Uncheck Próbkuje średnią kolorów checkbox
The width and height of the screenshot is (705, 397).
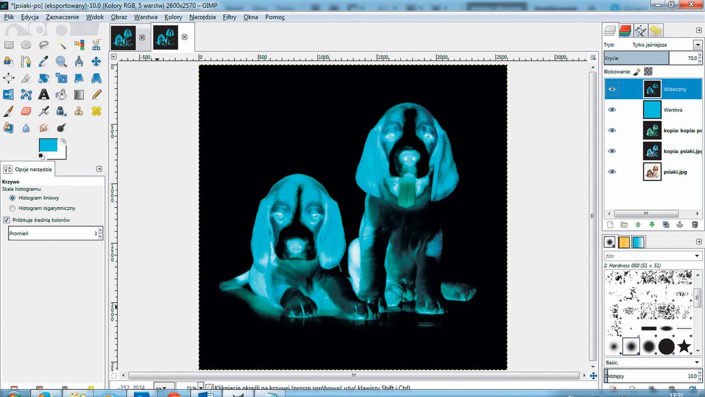point(7,220)
